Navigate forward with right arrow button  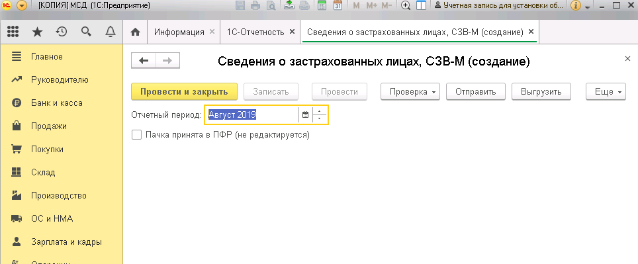pos(167,61)
